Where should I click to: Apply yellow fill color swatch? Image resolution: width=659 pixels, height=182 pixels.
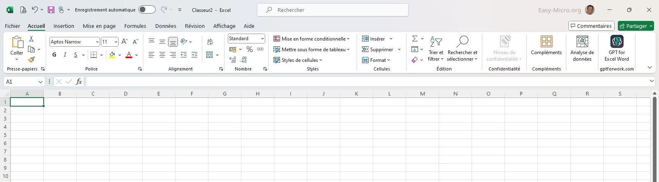pyautogui.click(x=112, y=55)
